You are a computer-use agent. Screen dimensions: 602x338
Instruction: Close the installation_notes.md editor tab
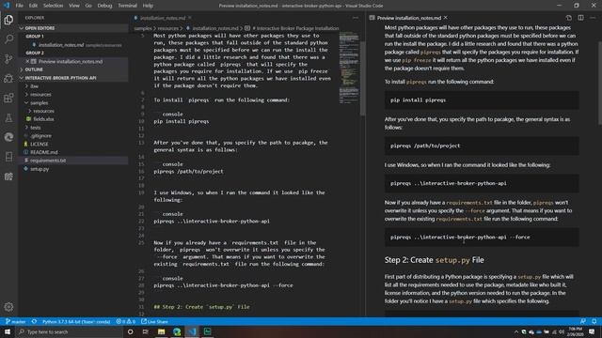pyautogui.click(x=190, y=18)
